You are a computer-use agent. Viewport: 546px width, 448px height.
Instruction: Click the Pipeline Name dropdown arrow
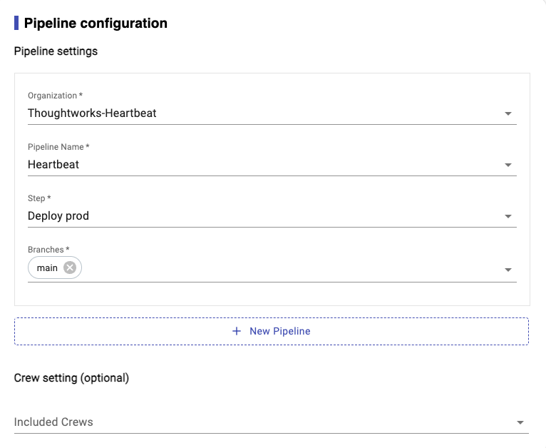508,165
